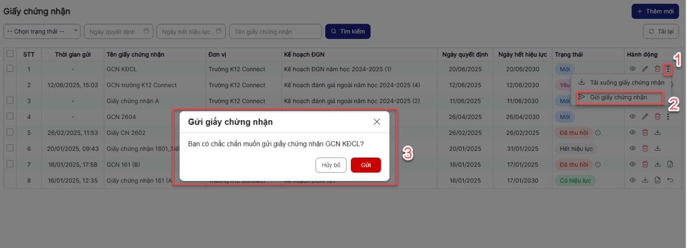Select the checkbox for row 5
687x248 pixels.
(x=10, y=132)
